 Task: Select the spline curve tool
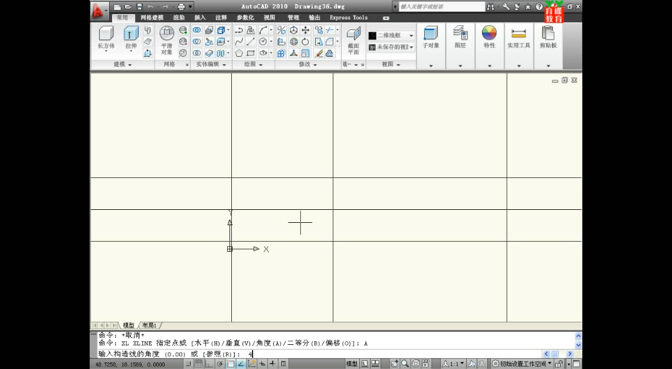pyautogui.click(x=239, y=41)
